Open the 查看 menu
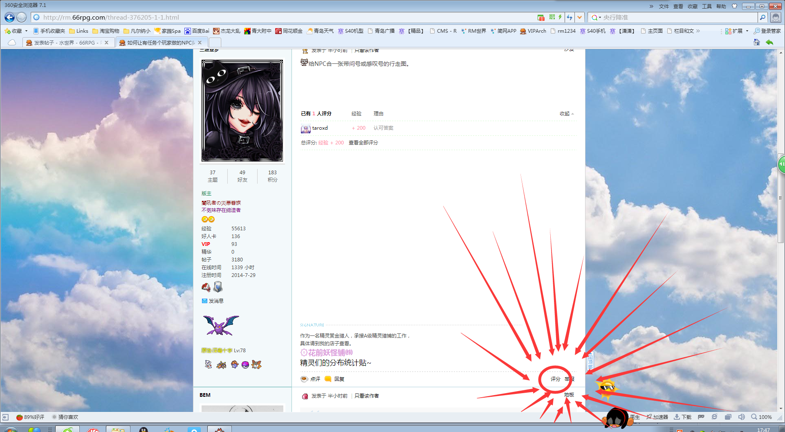785x432 pixels. pyautogui.click(x=678, y=6)
